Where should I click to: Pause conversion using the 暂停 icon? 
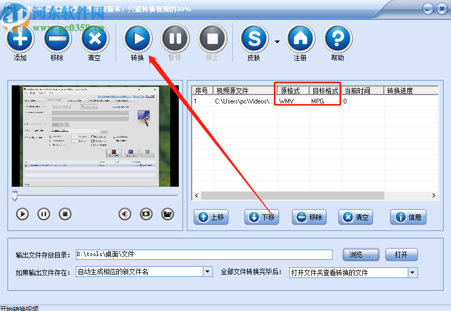[175, 38]
